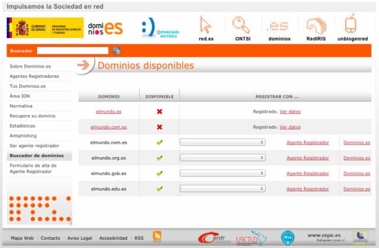The image size is (379, 248).
Task: Click the red cross for elmundo.es
Action: pos(159,112)
